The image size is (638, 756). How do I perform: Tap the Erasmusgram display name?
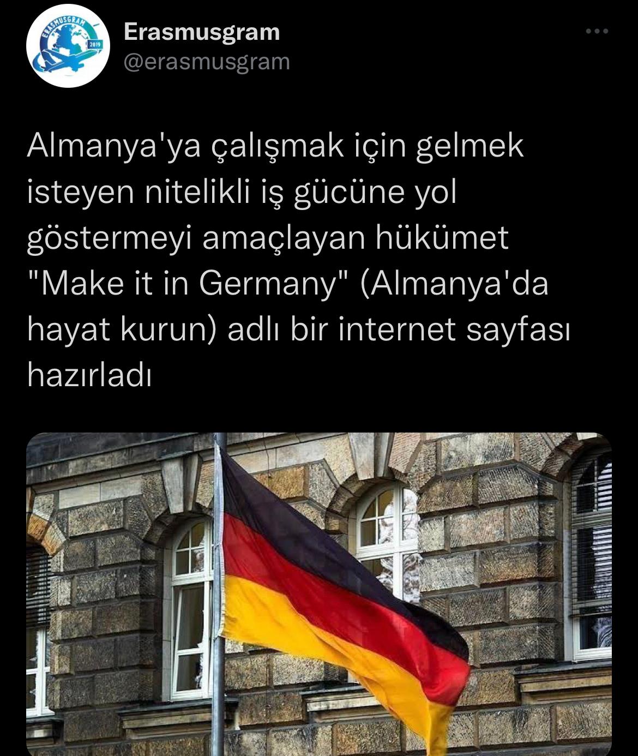(202, 32)
